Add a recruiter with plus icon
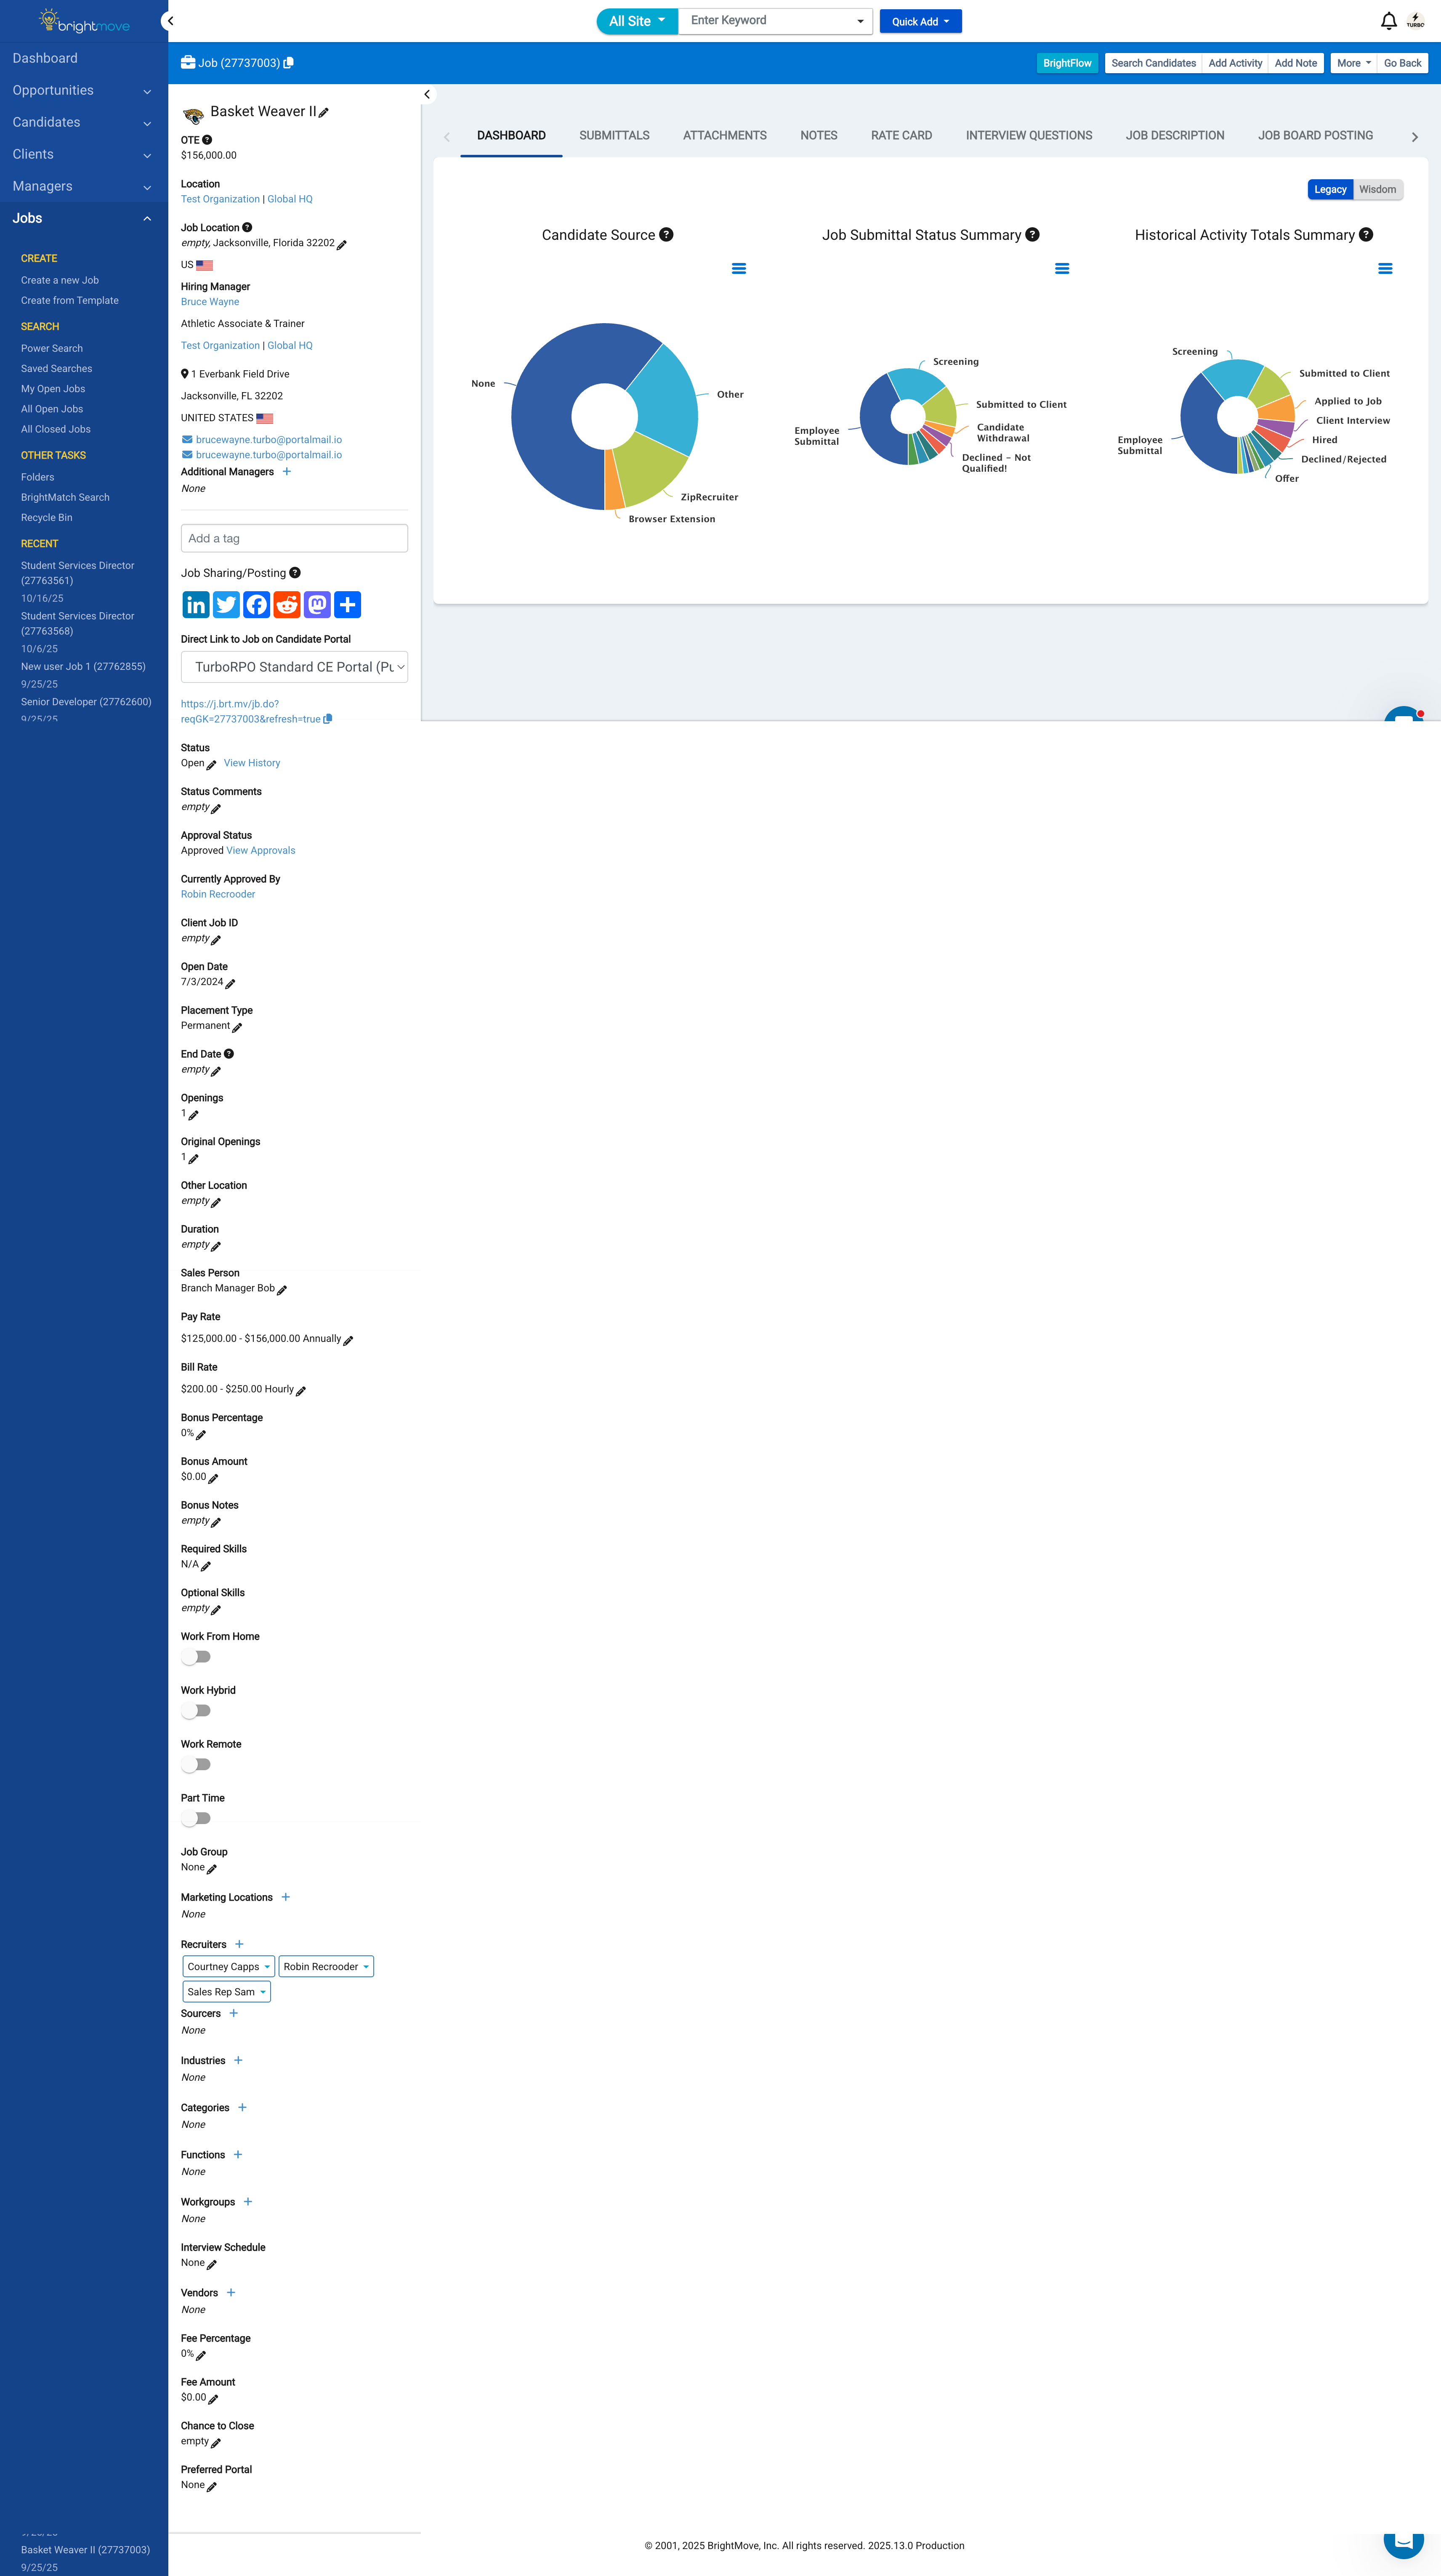 (239, 1944)
